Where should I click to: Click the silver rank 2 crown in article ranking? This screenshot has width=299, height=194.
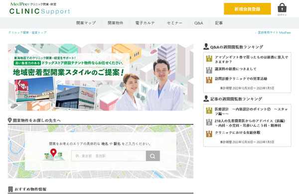click(209, 122)
